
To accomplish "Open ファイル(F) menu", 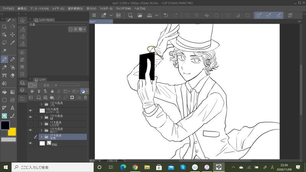I will (8, 8).
